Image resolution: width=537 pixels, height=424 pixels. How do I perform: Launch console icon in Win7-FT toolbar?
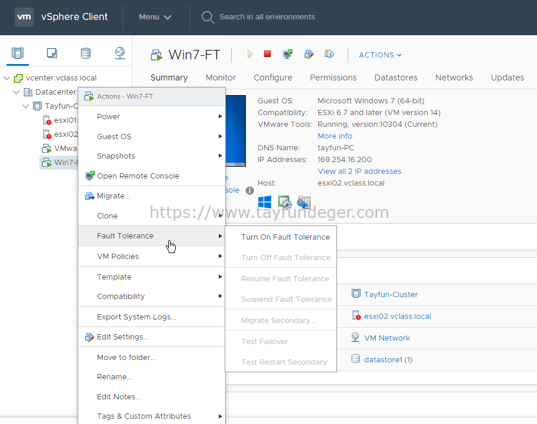click(x=288, y=54)
